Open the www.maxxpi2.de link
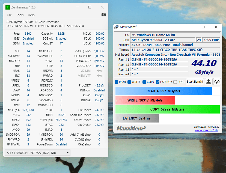Image resolution: width=226 pixels, height=173 pixels. [206, 130]
